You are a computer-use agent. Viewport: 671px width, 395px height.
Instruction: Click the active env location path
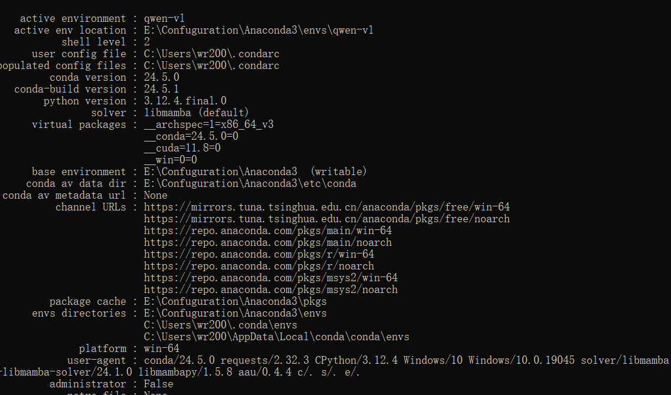258,30
